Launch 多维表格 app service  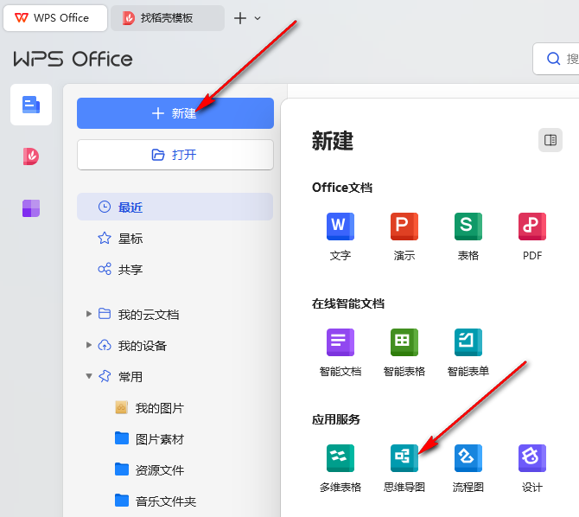pyautogui.click(x=340, y=469)
